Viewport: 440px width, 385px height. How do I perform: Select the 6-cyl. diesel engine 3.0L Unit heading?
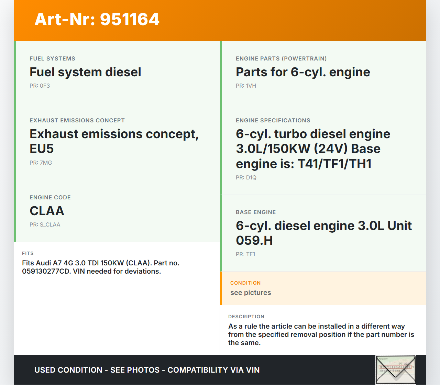coord(323,233)
